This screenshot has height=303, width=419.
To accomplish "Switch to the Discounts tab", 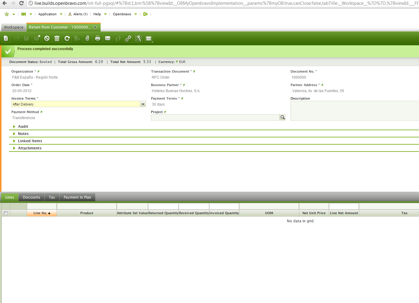I will 31,197.
